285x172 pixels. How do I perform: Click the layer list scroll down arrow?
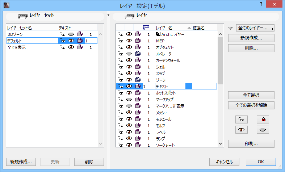coord(220,144)
